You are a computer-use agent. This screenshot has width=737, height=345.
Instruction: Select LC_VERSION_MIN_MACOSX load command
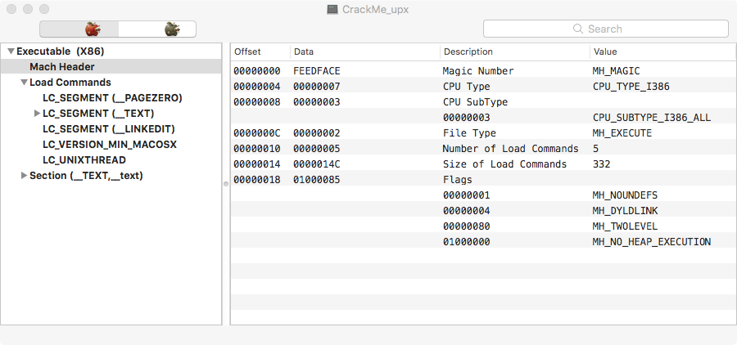point(110,145)
